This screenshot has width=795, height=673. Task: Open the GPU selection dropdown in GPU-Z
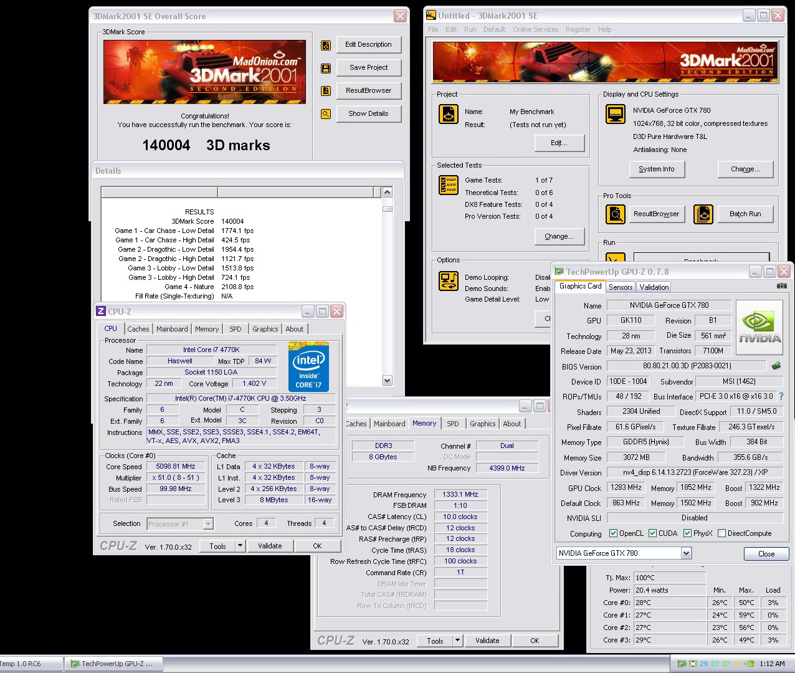686,553
